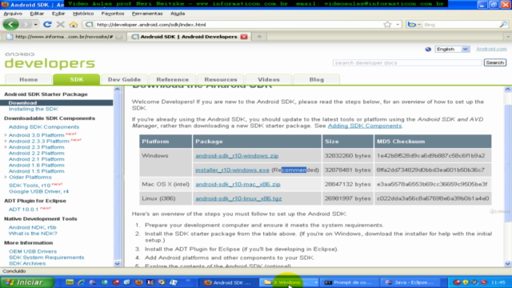Screen dimensions: 512x288
Task: Download installer_r10-windows.exe
Action: coord(232,170)
